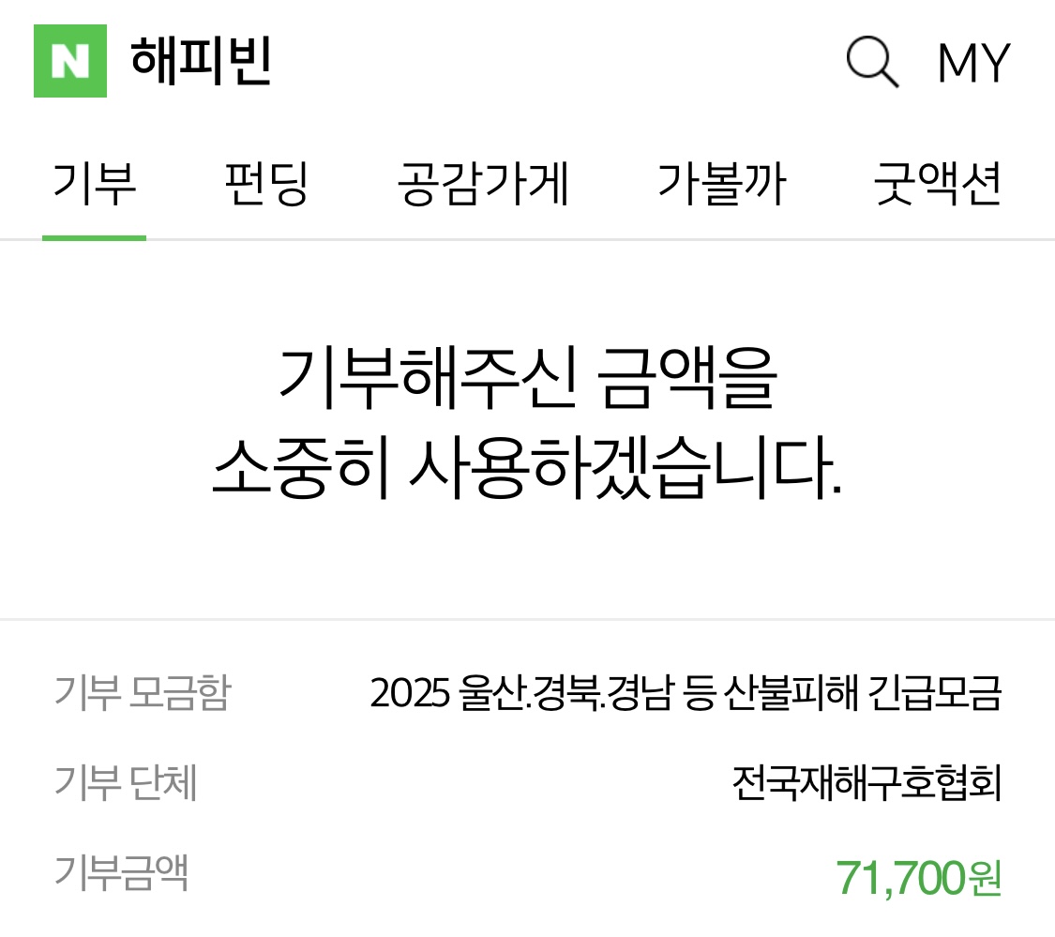The height and width of the screenshot is (937, 1055).
Task: Click the divider line below the tab bar
Action: [527, 239]
